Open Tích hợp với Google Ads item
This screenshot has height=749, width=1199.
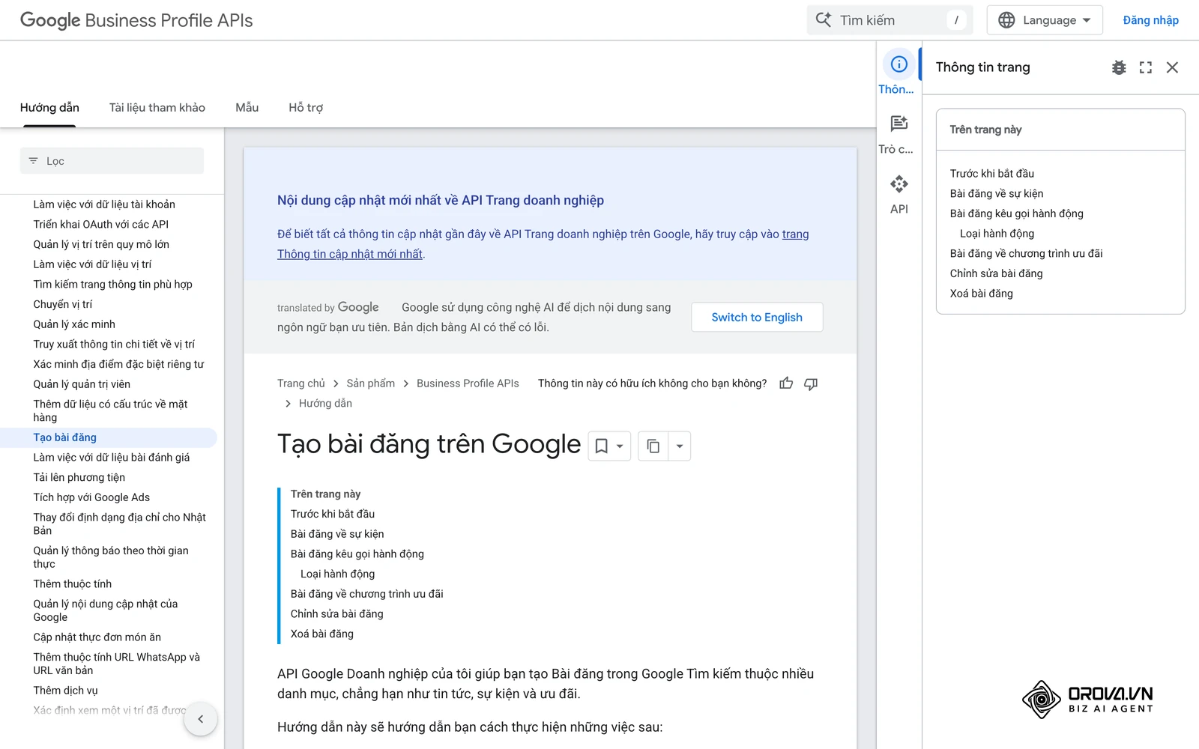click(x=91, y=497)
